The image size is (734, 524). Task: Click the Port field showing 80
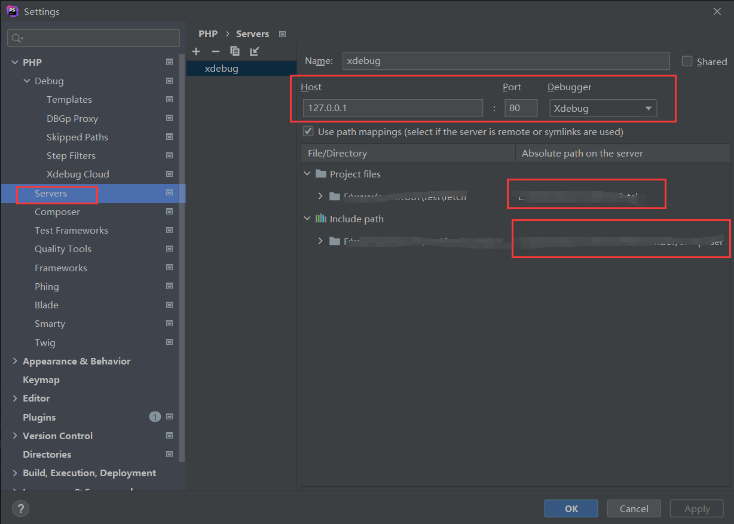pyautogui.click(x=521, y=108)
